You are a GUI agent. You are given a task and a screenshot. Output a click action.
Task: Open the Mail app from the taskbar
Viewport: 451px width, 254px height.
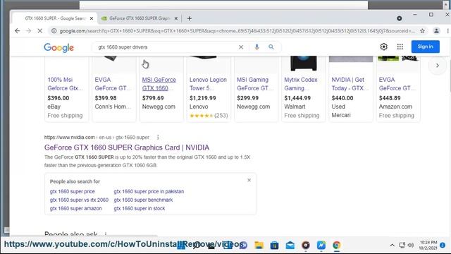click(290, 245)
